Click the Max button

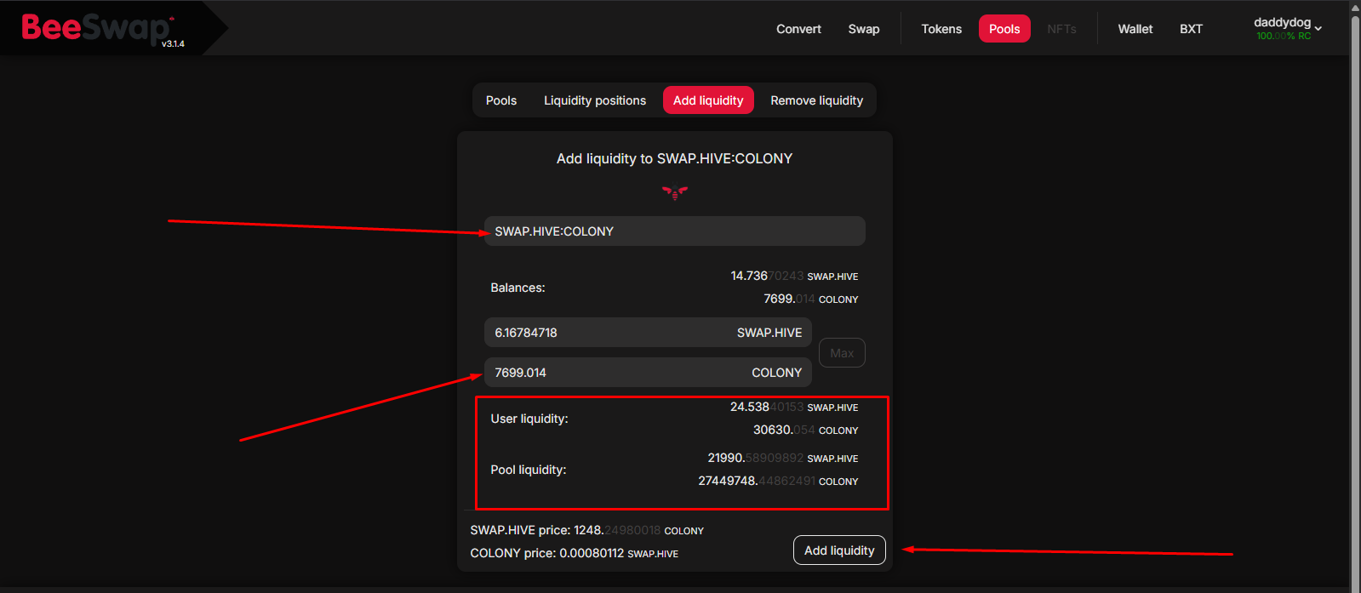coord(842,353)
